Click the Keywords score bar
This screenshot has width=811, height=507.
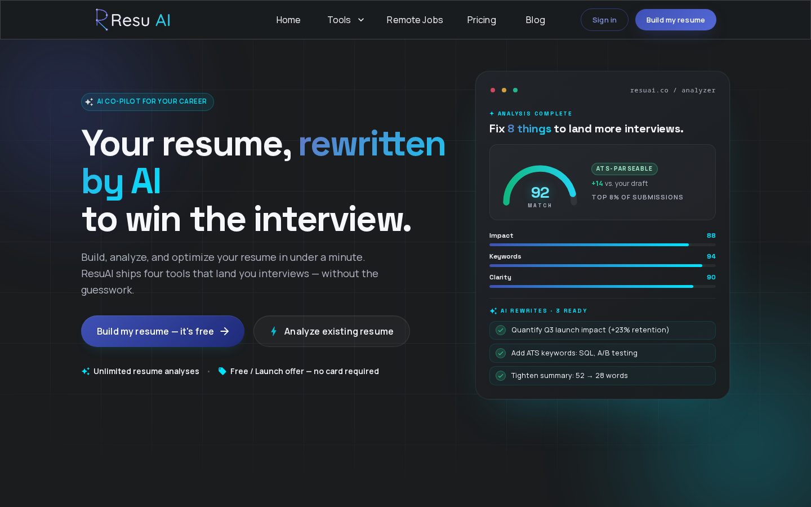[603, 265]
